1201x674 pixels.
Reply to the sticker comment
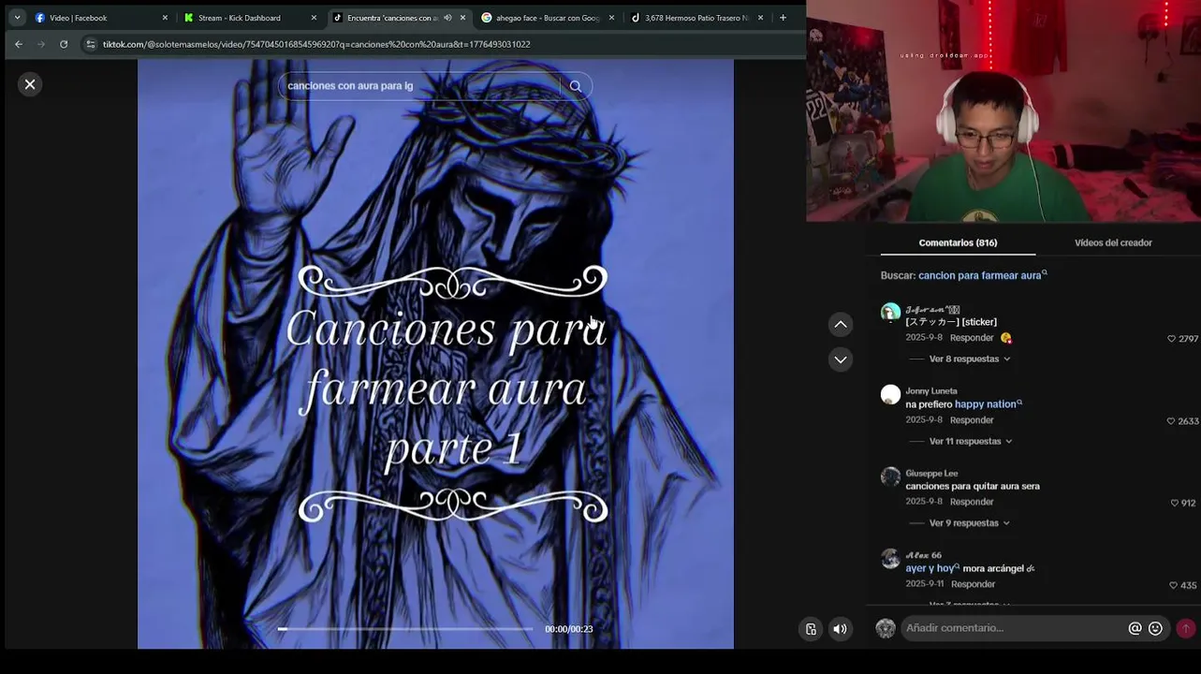pos(972,338)
